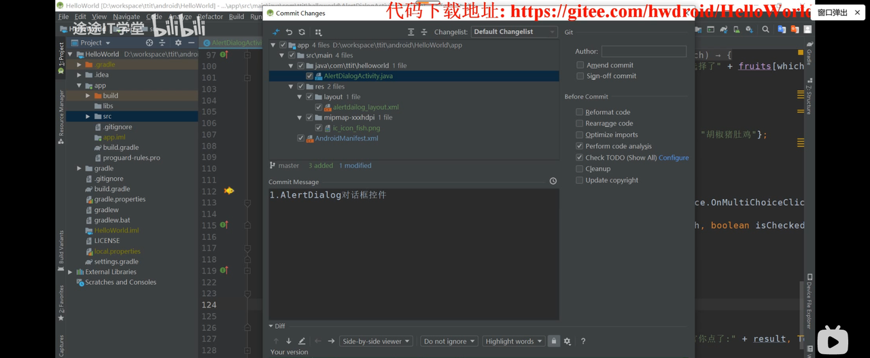Open the Refactor menu
Viewport: 870px width, 358px height.
210,17
